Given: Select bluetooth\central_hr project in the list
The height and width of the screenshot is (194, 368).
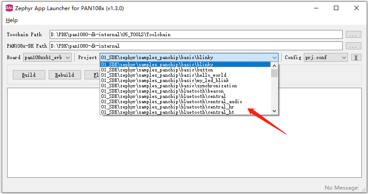Looking at the screenshot, I should click(186, 107).
